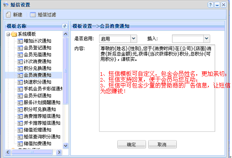Select 服务计划提醒通知 template

[x=42, y=102]
